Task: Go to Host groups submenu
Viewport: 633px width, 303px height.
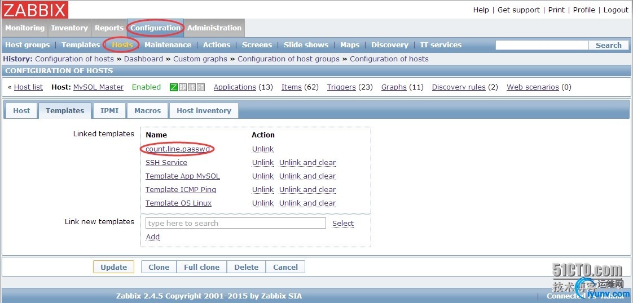Action: click(28, 44)
